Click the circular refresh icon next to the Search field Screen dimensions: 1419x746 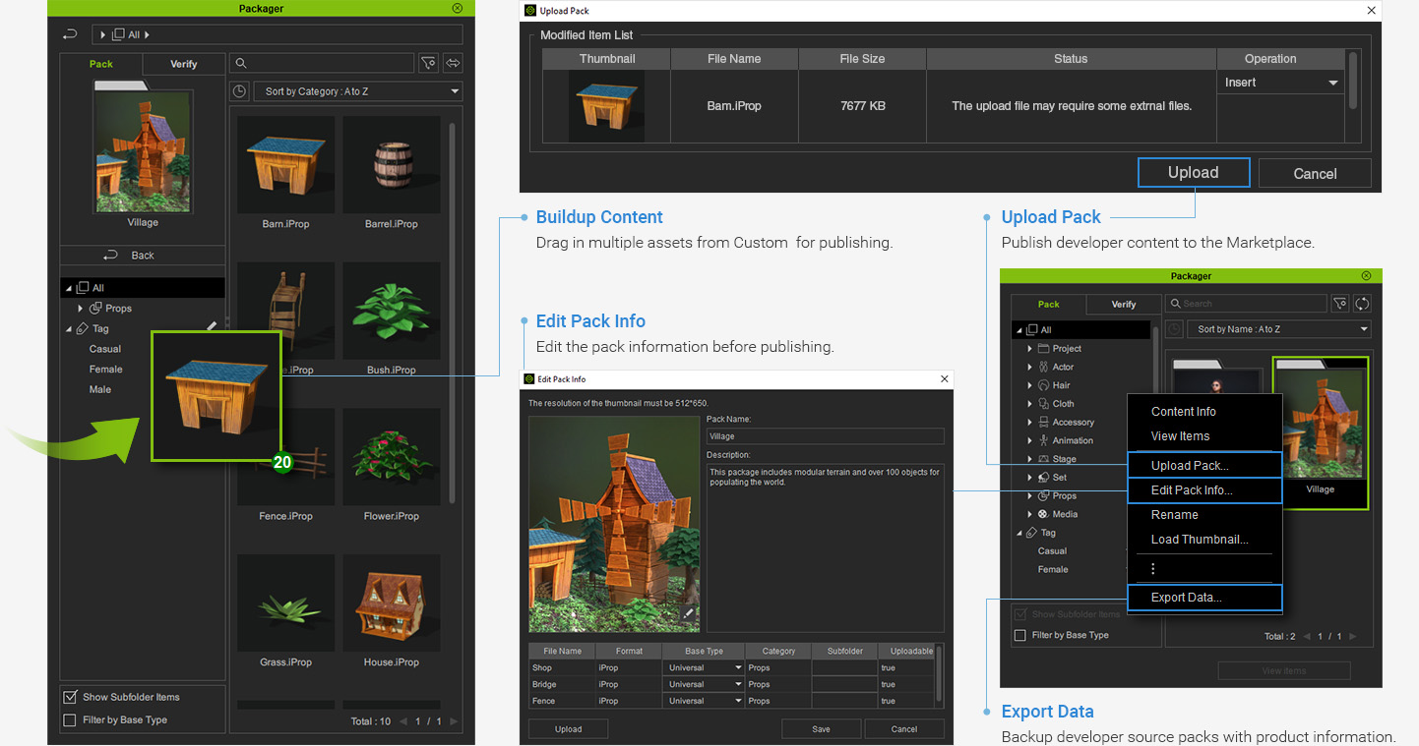1363,304
